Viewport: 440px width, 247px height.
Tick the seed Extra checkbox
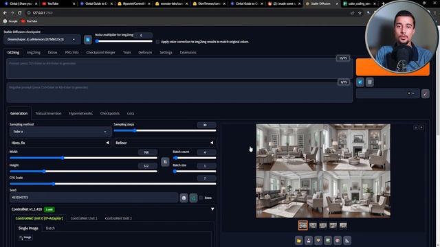[x=201, y=198]
